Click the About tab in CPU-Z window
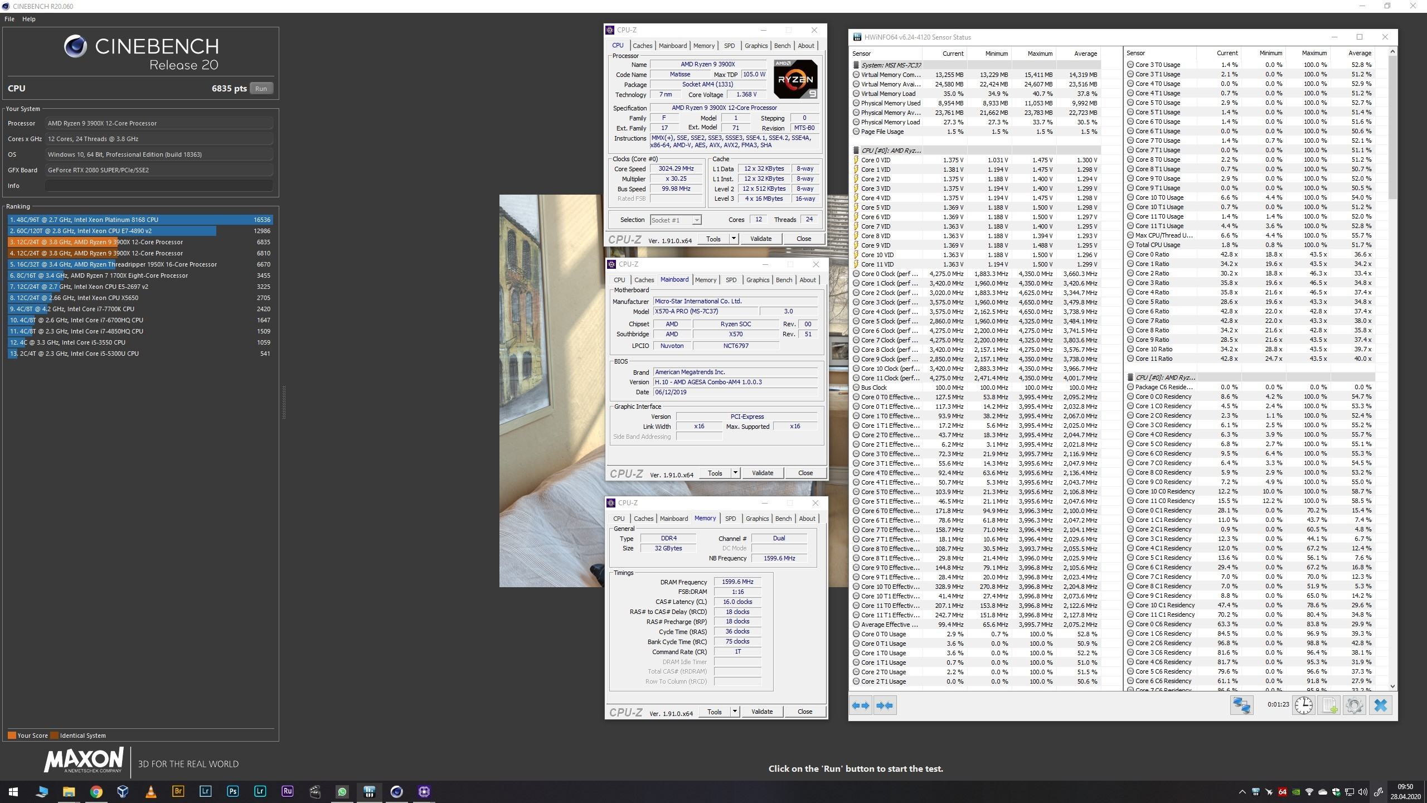 807,279
